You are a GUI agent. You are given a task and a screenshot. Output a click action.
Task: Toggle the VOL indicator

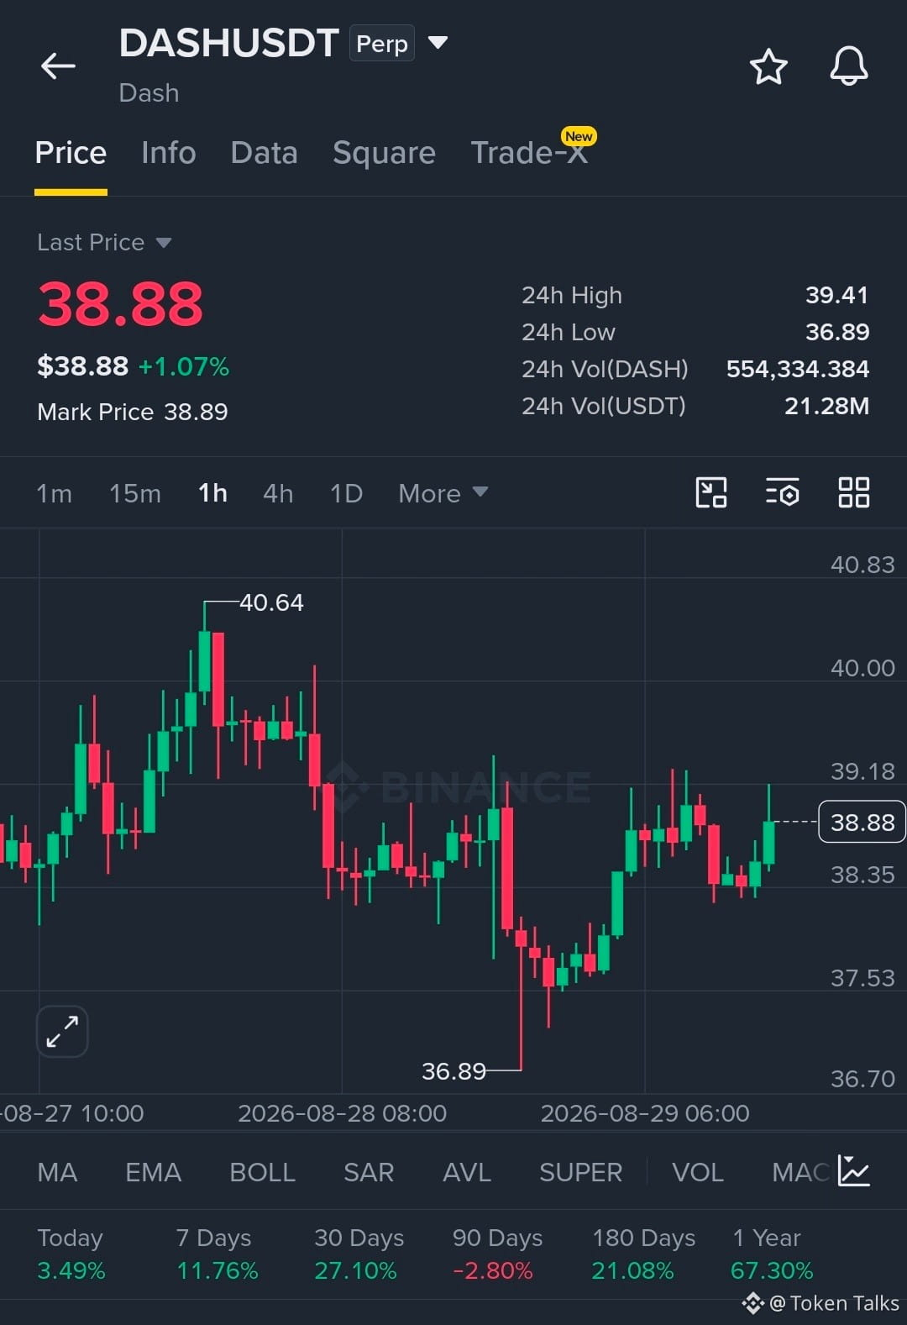[x=697, y=1172]
